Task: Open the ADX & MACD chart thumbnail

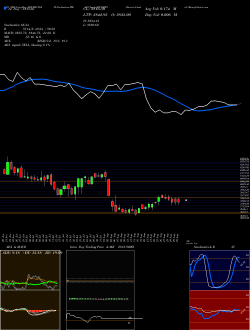Action: click(x=30, y=290)
